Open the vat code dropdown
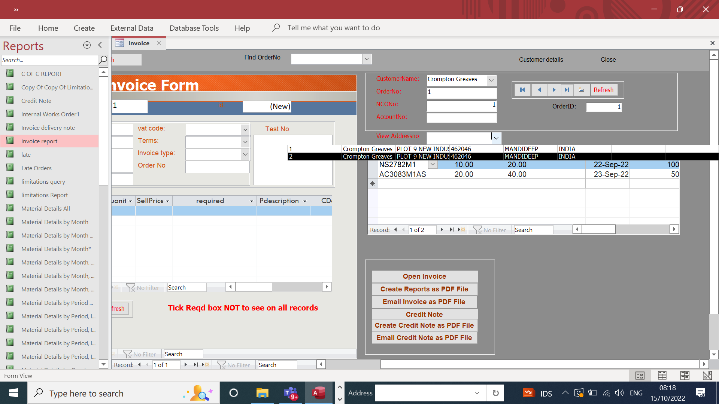This screenshot has height=404, width=719. [245, 130]
